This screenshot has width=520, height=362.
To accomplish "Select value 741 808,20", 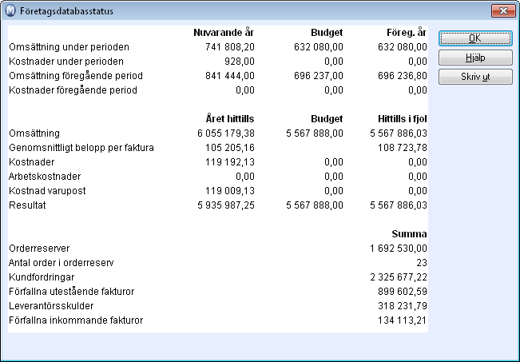I will point(230,47).
